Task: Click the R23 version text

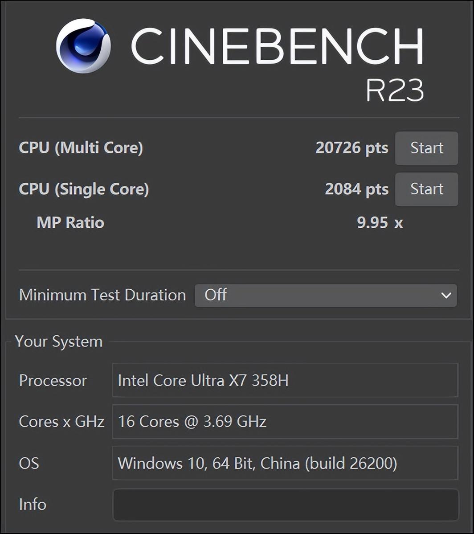Action: click(394, 90)
